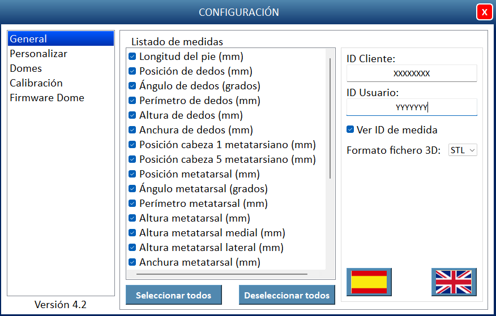Viewport: 496px width, 316px height.
Task: Toggle Perímetro metatarsal (mm) checkbox
Action: pyautogui.click(x=132, y=204)
